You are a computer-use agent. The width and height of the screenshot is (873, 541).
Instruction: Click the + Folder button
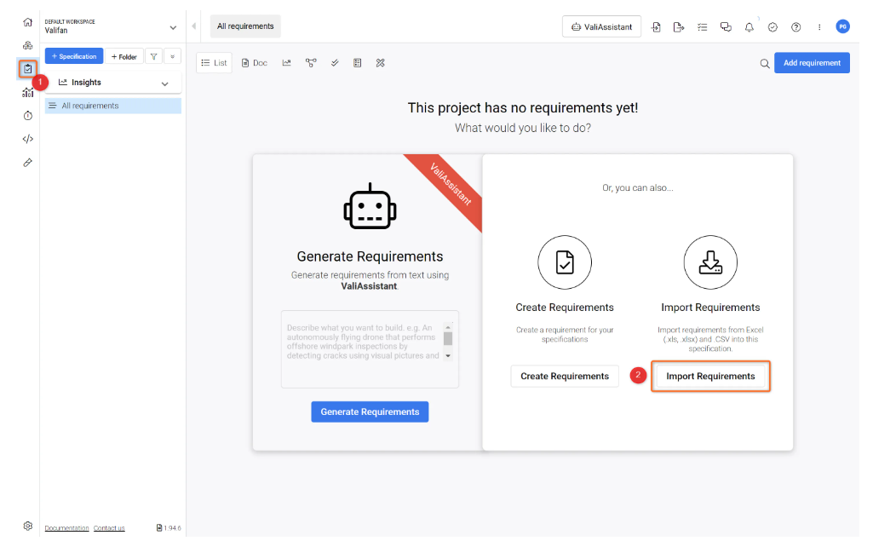tap(124, 56)
